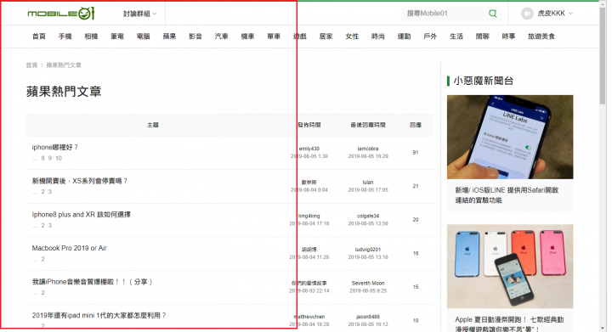This screenshot has width=612, height=332.
Task: Click the page vertical scrollbar thumb
Action: pyautogui.click(x=603, y=56)
